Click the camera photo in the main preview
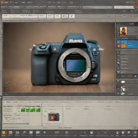Image resolution: width=138 pixels, height=138 pixels. click(x=59, y=57)
